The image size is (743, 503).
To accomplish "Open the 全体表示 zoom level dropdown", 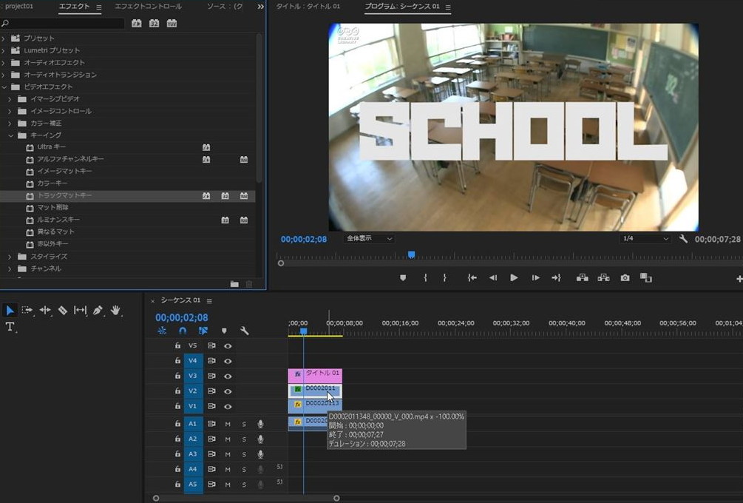I will tap(369, 239).
